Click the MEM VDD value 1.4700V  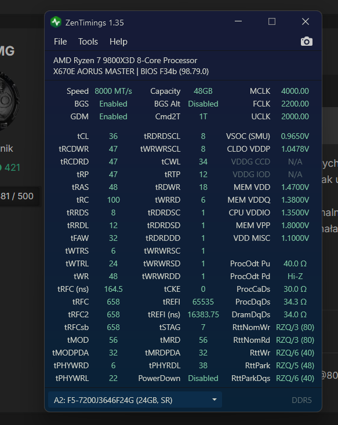click(295, 187)
